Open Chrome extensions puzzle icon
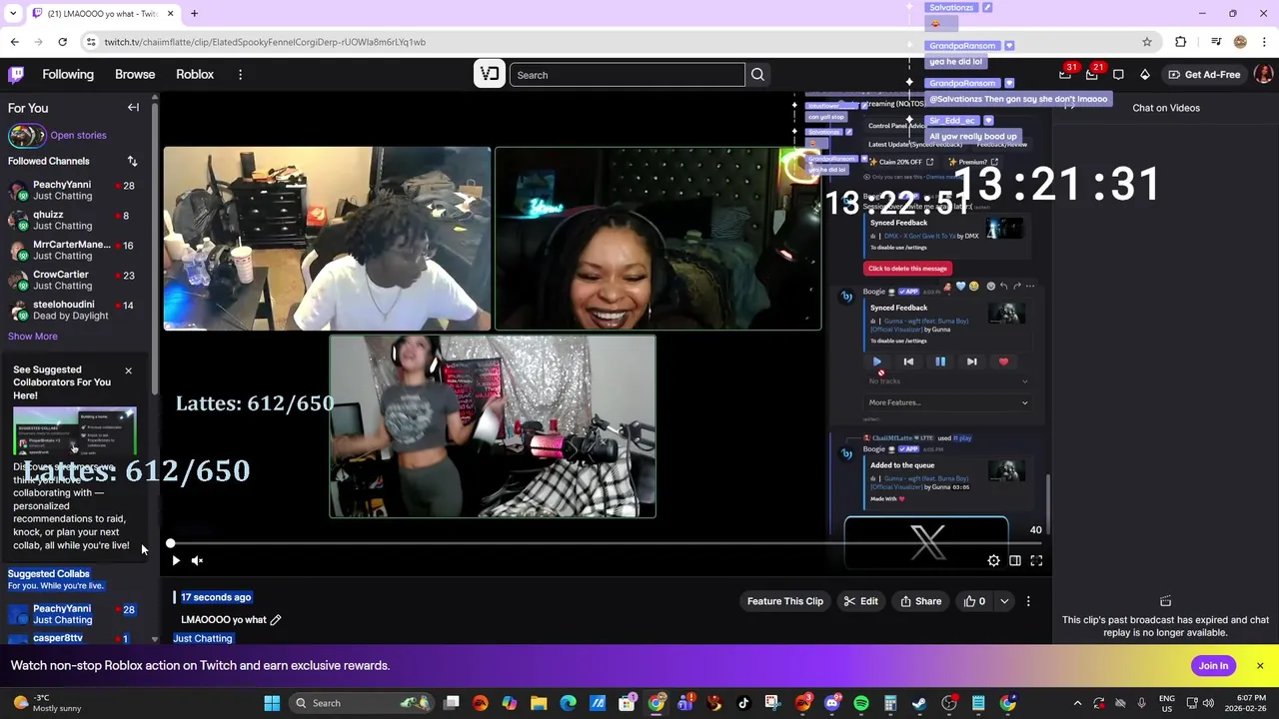Image resolution: width=1279 pixels, height=719 pixels. (x=1181, y=42)
